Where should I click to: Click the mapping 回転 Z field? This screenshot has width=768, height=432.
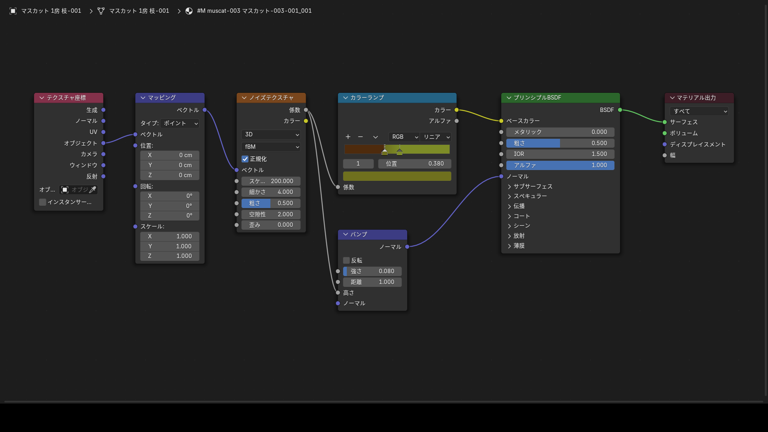coord(170,216)
